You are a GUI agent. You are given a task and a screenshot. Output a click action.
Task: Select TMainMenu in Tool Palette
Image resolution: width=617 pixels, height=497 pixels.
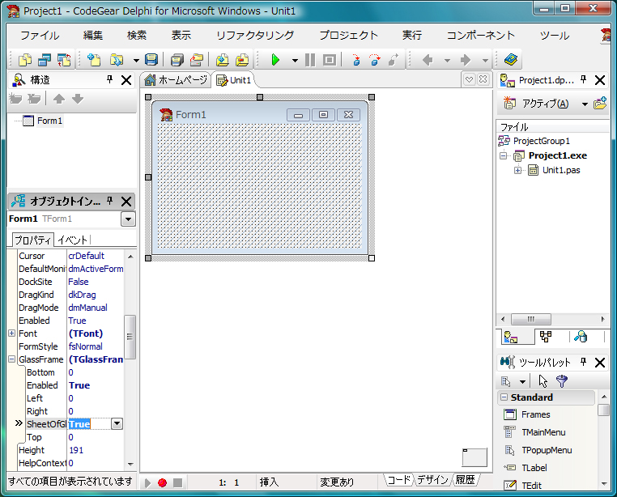(x=543, y=432)
